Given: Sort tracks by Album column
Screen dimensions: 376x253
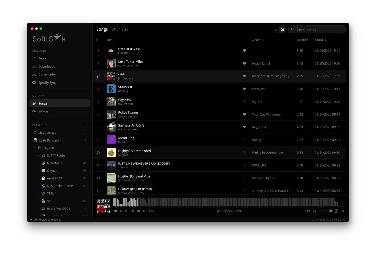Looking at the screenshot, I should (x=258, y=40).
